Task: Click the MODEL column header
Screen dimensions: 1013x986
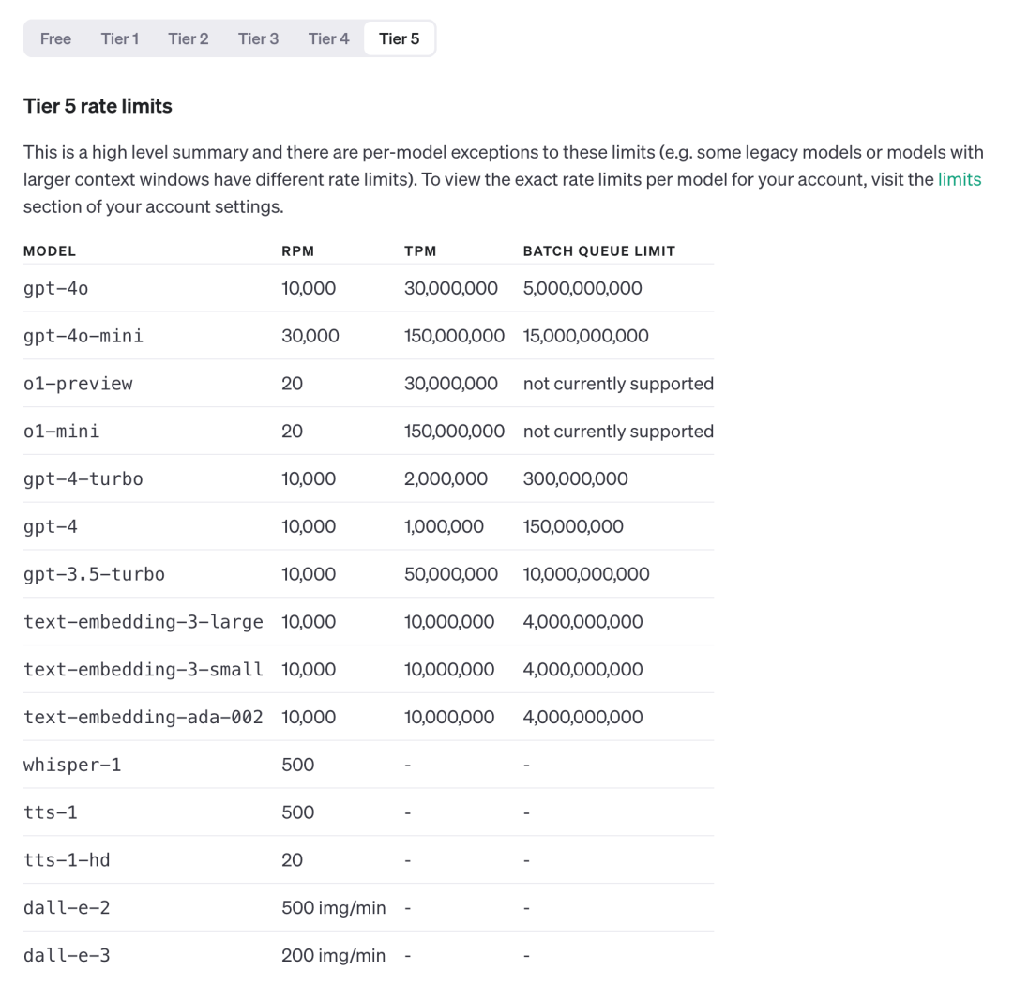Action: pos(50,250)
